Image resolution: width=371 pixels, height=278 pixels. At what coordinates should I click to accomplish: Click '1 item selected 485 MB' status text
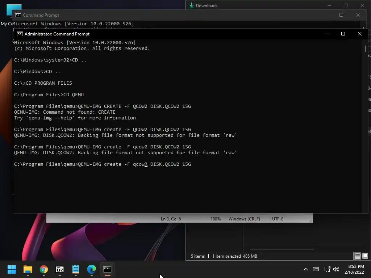pyautogui.click(x=235, y=256)
